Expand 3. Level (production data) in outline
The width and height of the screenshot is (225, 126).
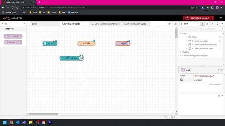[187, 49]
